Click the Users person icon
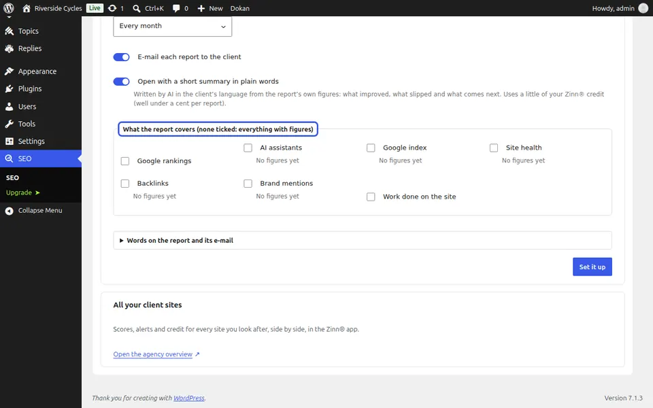The width and height of the screenshot is (653, 408). tap(9, 107)
